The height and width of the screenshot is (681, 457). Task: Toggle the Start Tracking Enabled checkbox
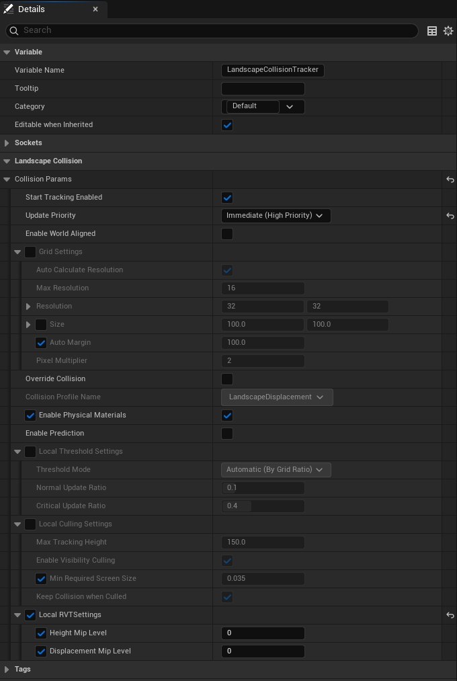227,198
